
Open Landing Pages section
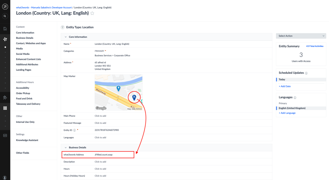pyautogui.click(x=24, y=70)
